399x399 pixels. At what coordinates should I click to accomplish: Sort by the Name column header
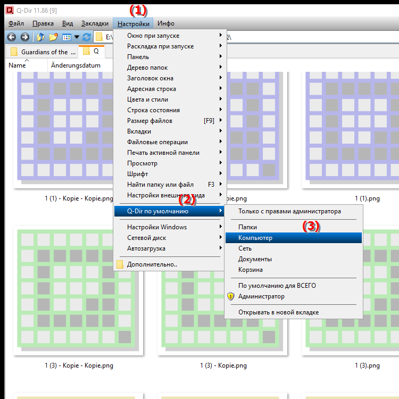point(26,65)
